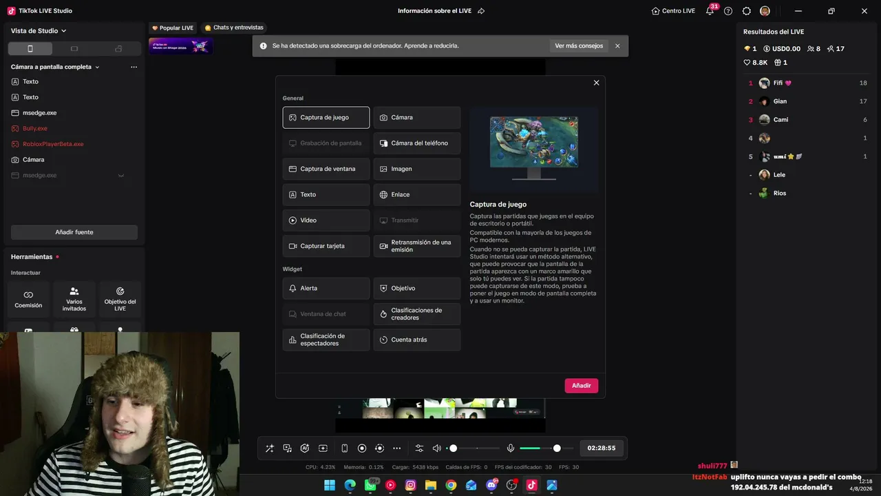
Task: Open the help question mark icon
Action: pyautogui.click(x=728, y=11)
